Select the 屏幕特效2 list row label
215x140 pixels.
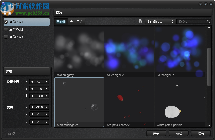tap(16, 29)
